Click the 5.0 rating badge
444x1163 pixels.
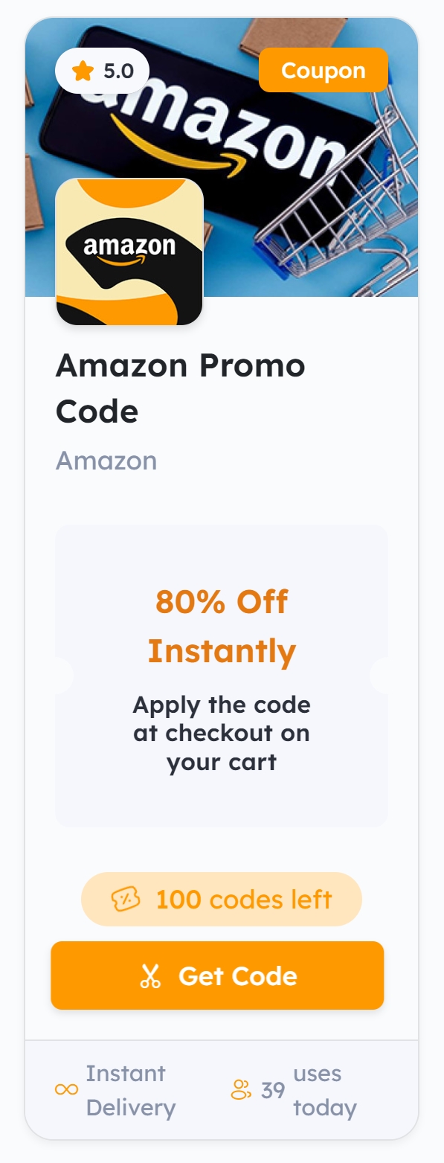pyautogui.click(x=103, y=71)
